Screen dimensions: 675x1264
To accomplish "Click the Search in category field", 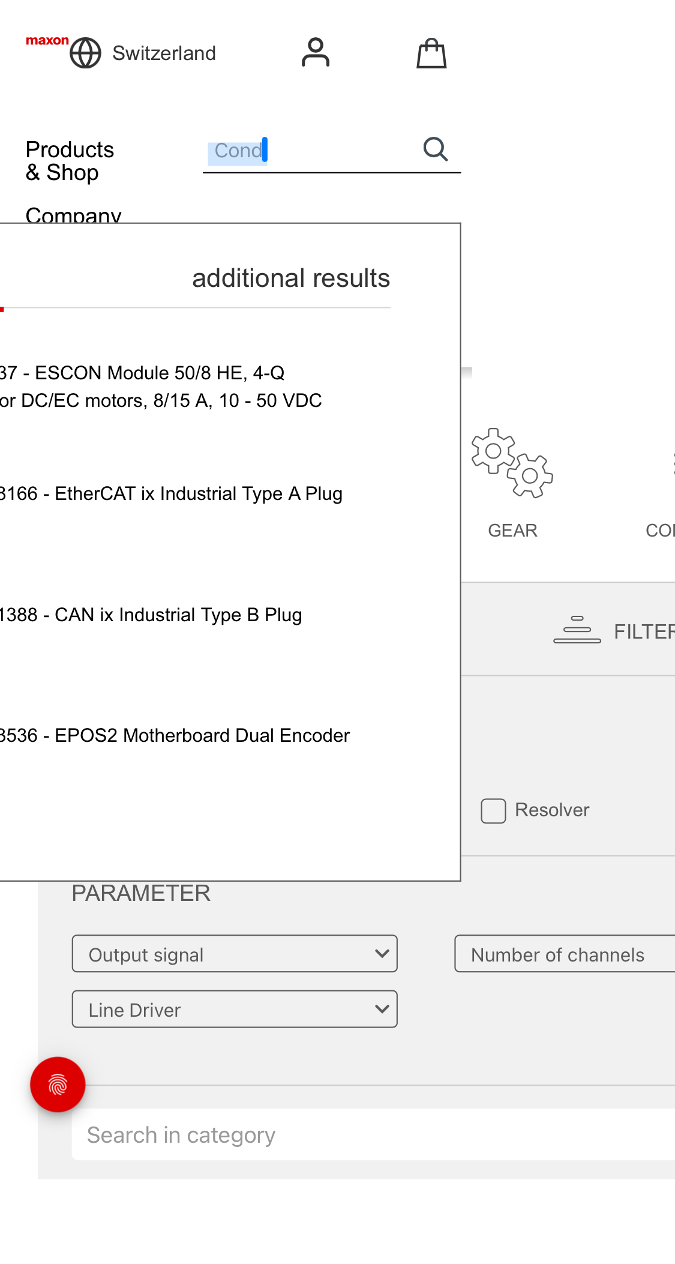I will coord(180,1134).
